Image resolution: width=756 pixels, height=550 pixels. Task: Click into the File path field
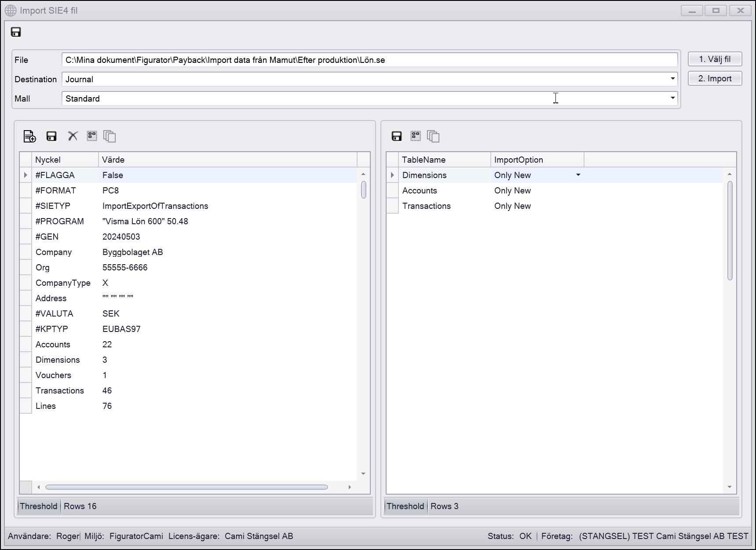369,60
